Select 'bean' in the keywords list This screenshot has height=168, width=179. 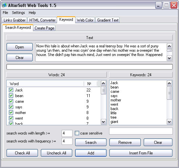coord(114,87)
